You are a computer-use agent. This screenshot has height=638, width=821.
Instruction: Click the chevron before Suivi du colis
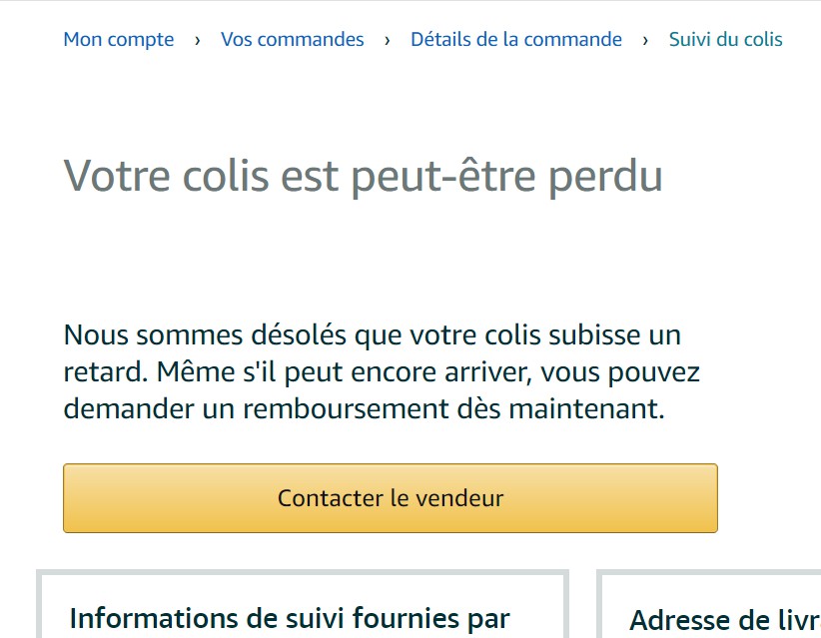[645, 40]
